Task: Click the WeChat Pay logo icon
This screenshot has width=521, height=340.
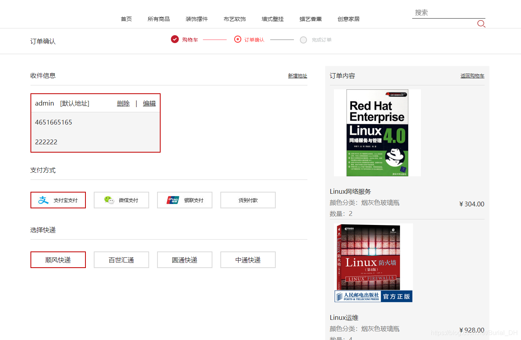Action: (x=109, y=200)
